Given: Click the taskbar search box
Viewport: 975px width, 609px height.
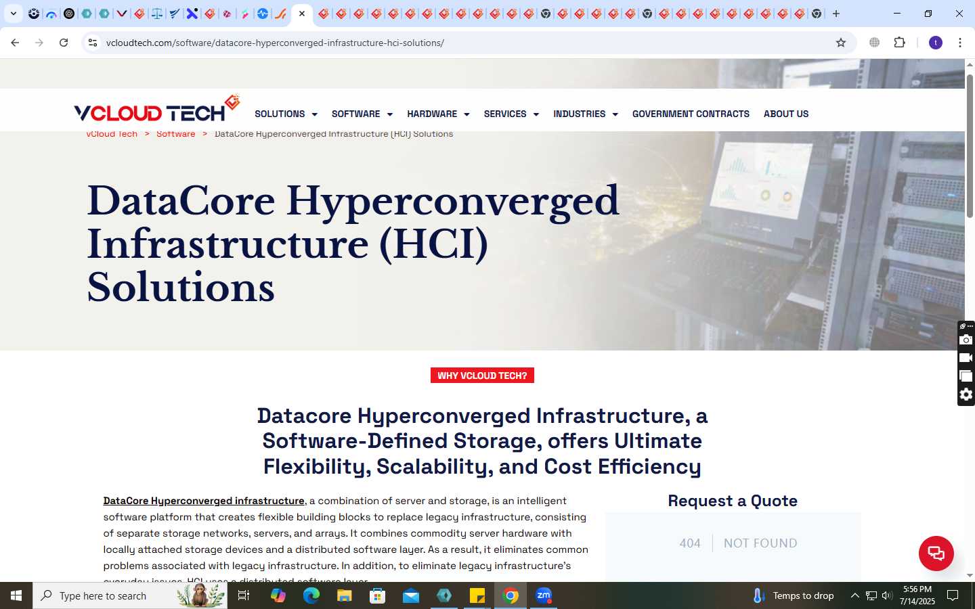Looking at the screenshot, I should point(130,595).
